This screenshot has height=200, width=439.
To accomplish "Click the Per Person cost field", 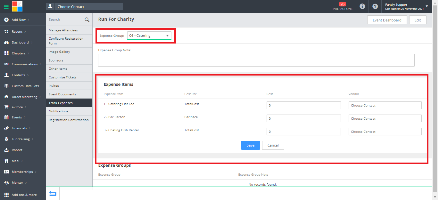I will pos(304,118).
